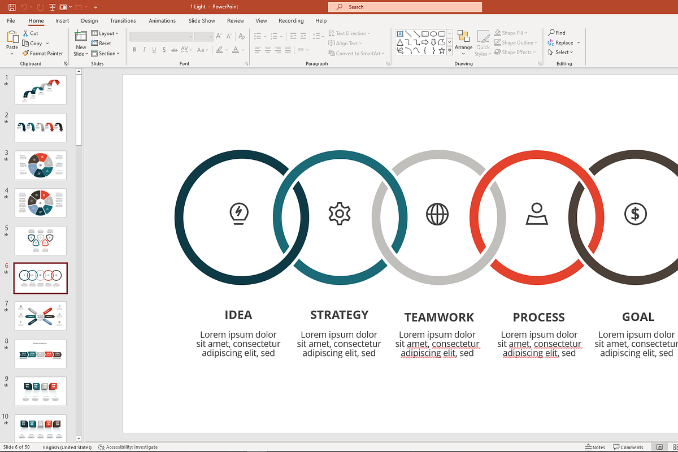
Task: Decrease font size with the smaller A icon
Action: [x=228, y=36]
